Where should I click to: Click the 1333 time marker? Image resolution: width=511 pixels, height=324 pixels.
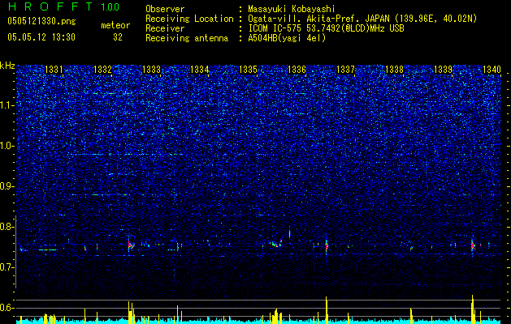click(x=151, y=70)
